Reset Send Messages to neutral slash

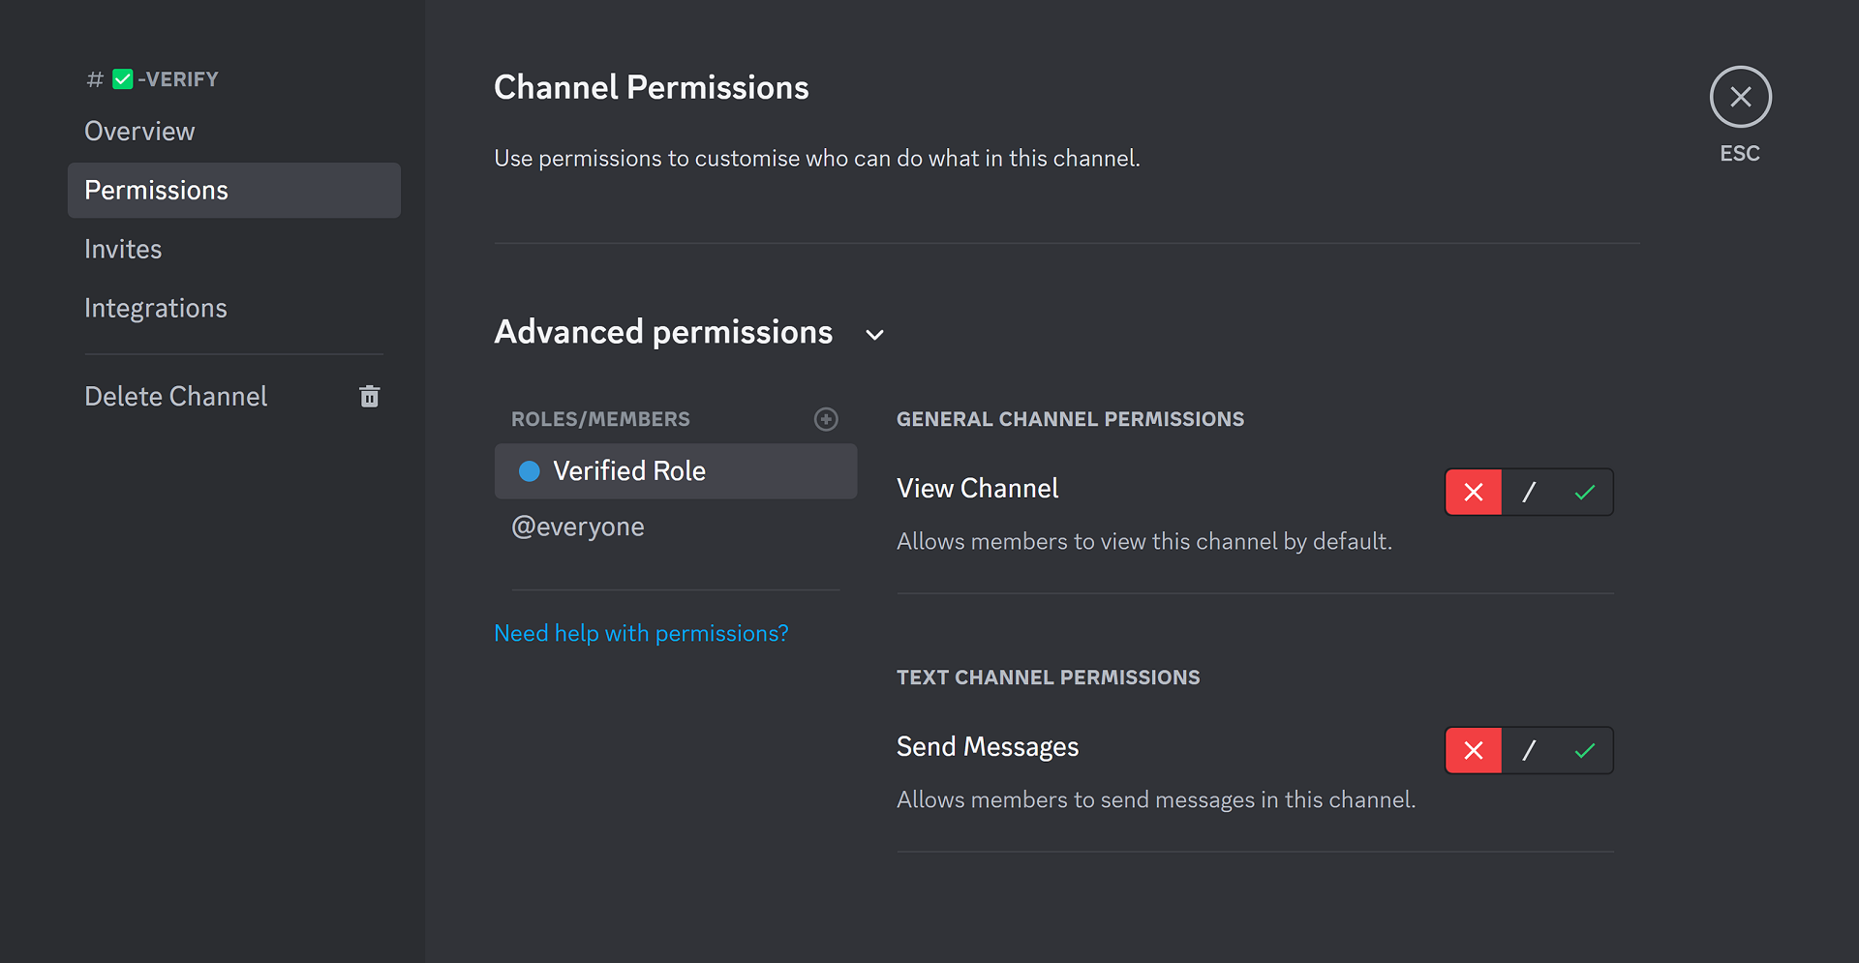click(1529, 751)
